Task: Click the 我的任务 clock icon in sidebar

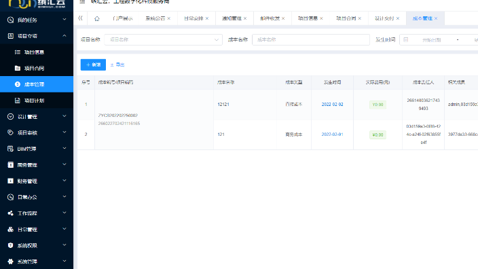Action: coord(10,20)
